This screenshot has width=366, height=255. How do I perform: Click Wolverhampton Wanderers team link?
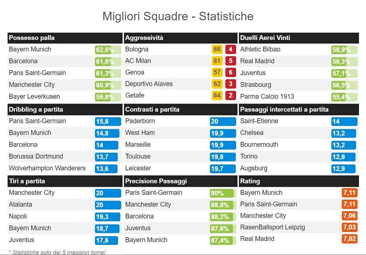[47, 168]
